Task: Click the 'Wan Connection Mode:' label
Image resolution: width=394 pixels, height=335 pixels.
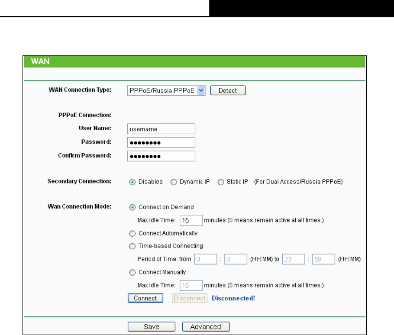Action: click(79, 206)
